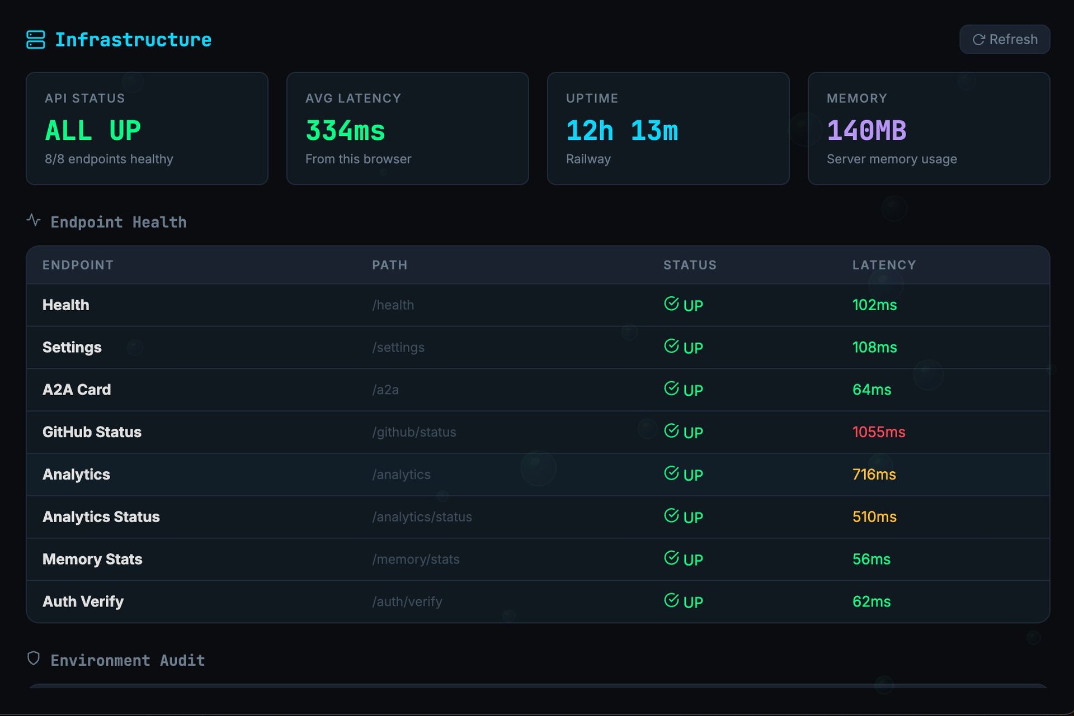Click the /health path

click(x=393, y=305)
